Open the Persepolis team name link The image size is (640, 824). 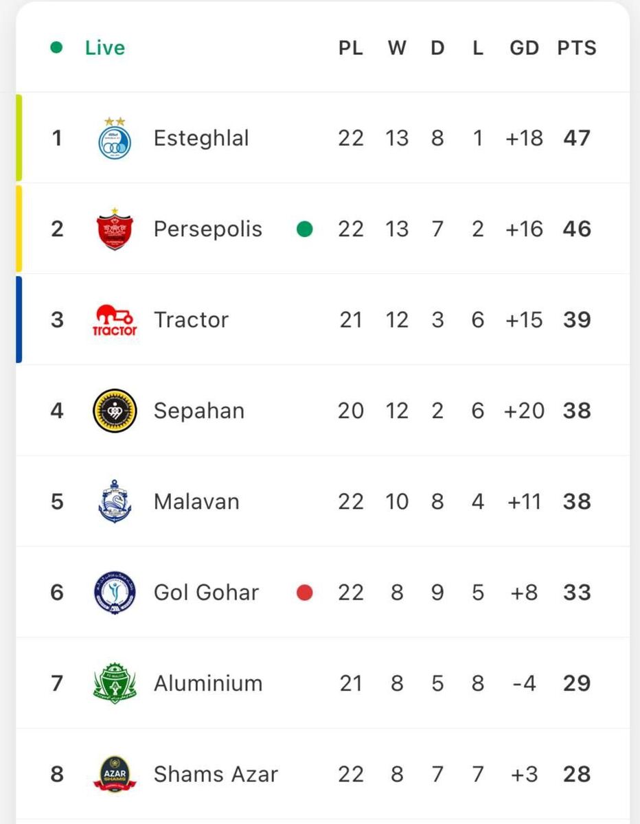point(208,229)
